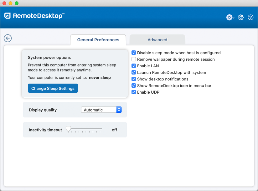Enable Remove wallpaper during remote session

pyautogui.click(x=134, y=59)
